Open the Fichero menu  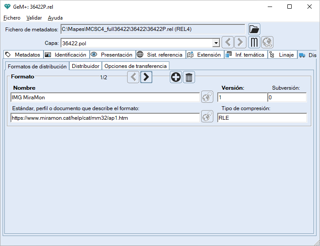pyautogui.click(x=12, y=18)
